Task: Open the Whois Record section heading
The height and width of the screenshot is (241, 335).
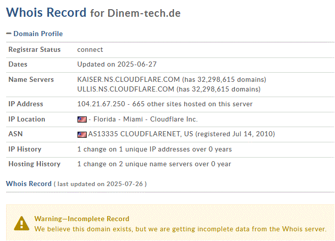Action: (x=29, y=184)
